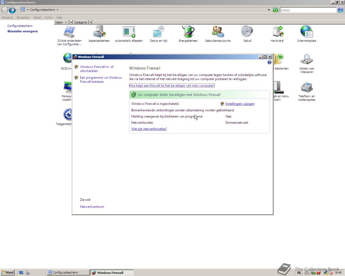Open recent pages dropdown next to forward button
The width and height of the screenshot is (345, 276).
click(x=17, y=10)
